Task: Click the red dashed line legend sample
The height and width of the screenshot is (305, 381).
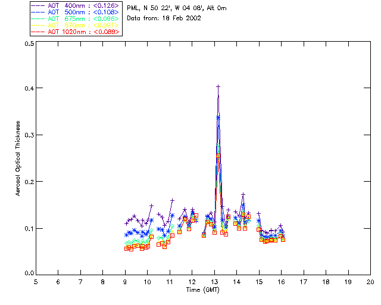Action: (x=38, y=32)
